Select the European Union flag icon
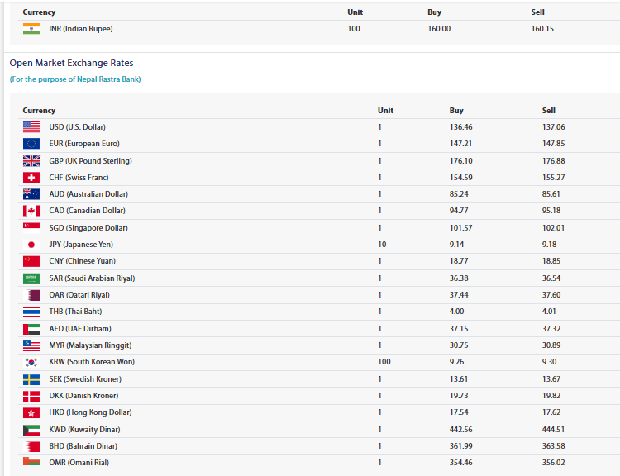This screenshot has height=476, width=620. pyautogui.click(x=31, y=144)
